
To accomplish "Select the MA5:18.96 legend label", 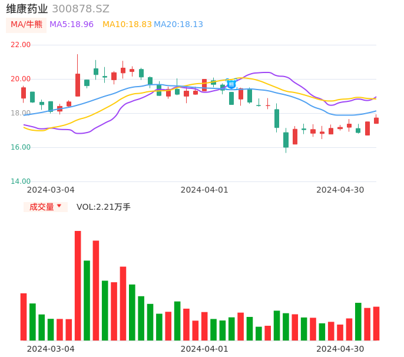I will pos(71,25).
